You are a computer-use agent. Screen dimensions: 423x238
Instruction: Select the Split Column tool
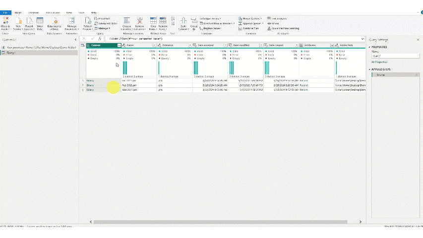tap(183, 21)
